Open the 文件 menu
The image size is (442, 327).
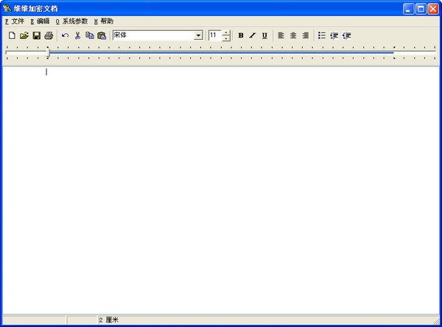(15, 21)
